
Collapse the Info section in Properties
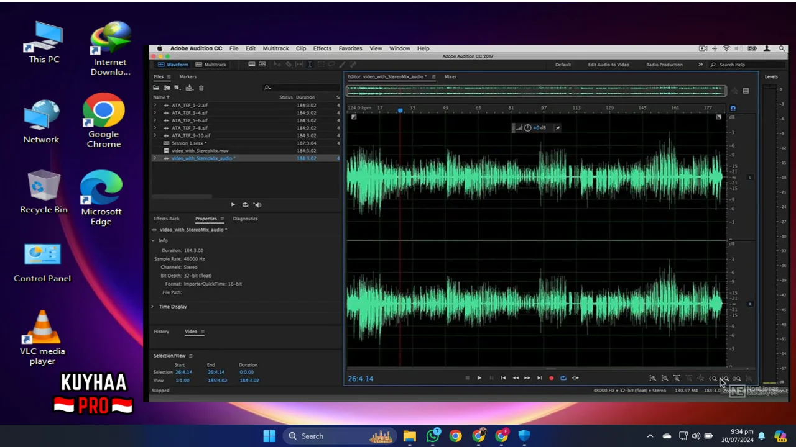click(154, 240)
